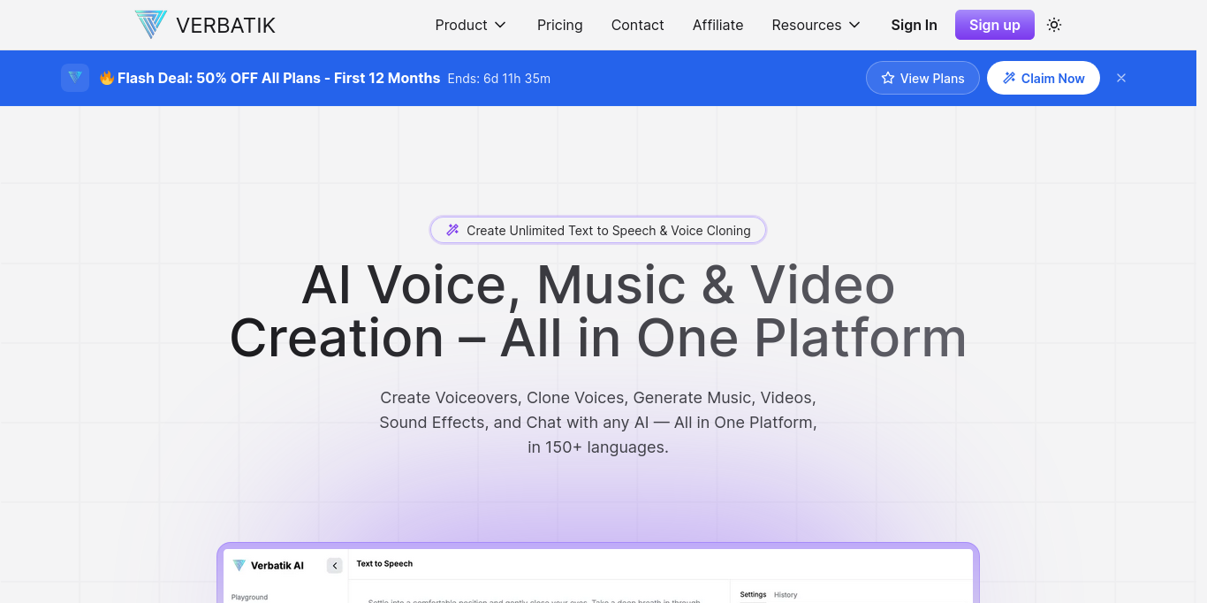Expand the Resources dropdown menu
The width and height of the screenshot is (1207, 603).
(816, 25)
